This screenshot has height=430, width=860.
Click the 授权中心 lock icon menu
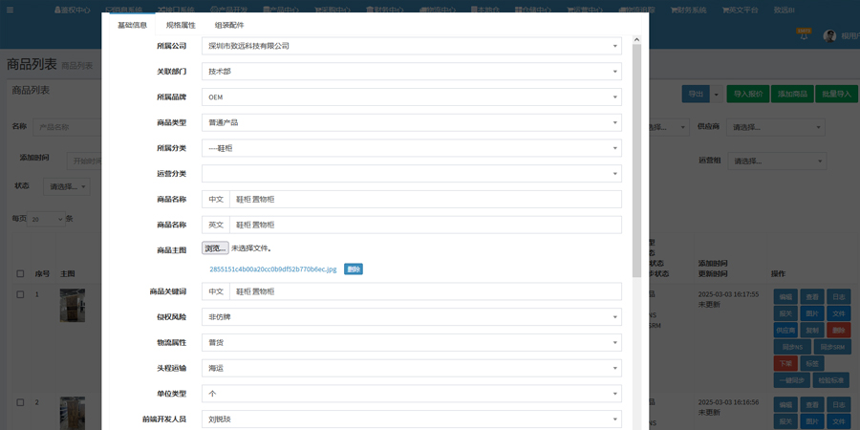coord(71,10)
